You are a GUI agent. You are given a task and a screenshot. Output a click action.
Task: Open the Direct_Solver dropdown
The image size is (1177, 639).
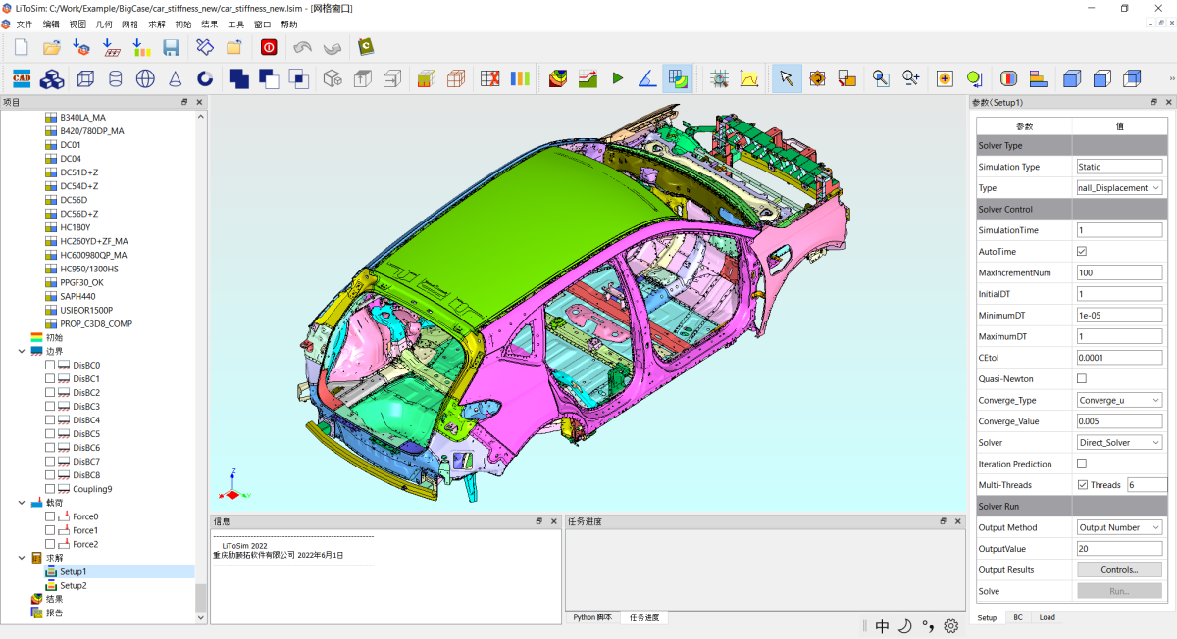pos(1119,443)
